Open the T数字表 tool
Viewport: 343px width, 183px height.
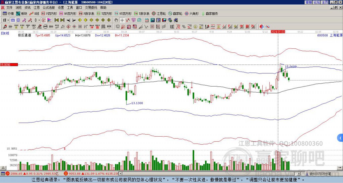pyautogui.click(x=142, y=13)
